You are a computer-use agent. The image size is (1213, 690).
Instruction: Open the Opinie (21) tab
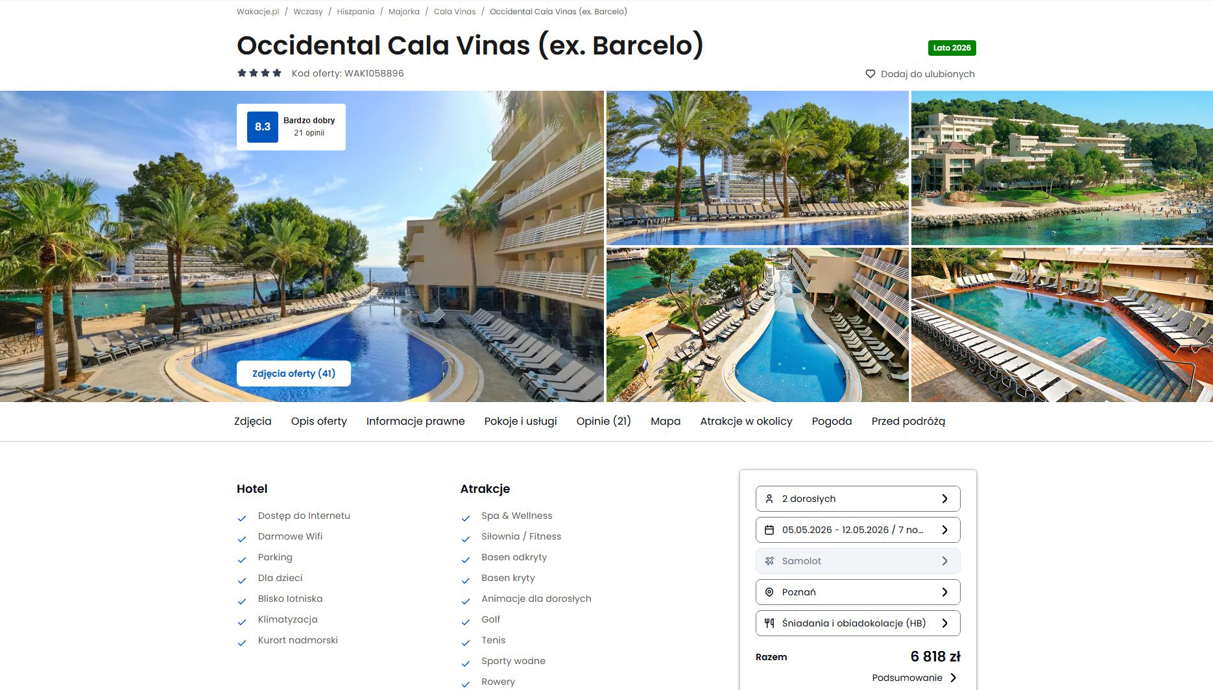coord(604,422)
